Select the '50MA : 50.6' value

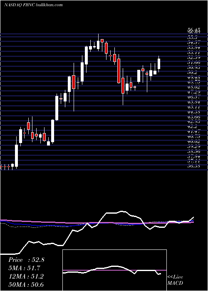26,285
